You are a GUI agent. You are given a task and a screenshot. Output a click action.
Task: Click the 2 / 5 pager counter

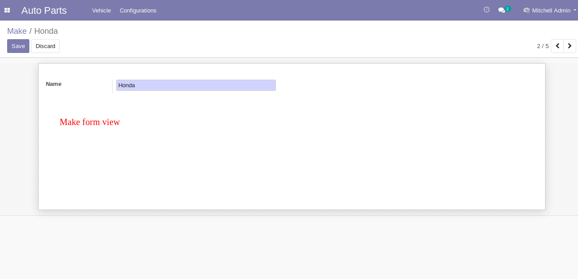[543, 46]
